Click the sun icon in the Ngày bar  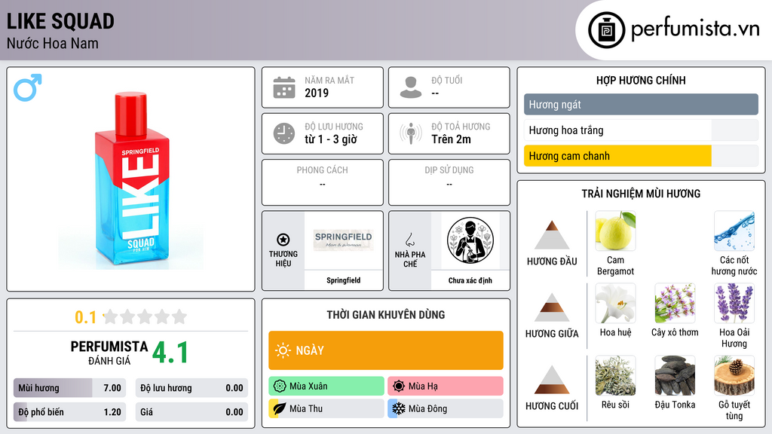(283, 350)
